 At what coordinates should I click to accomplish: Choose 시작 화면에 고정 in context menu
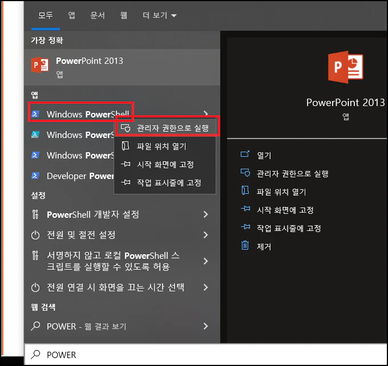165,164
